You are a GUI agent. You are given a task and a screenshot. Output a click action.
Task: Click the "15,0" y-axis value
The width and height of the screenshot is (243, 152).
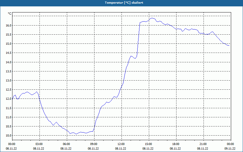pos(9,44)
